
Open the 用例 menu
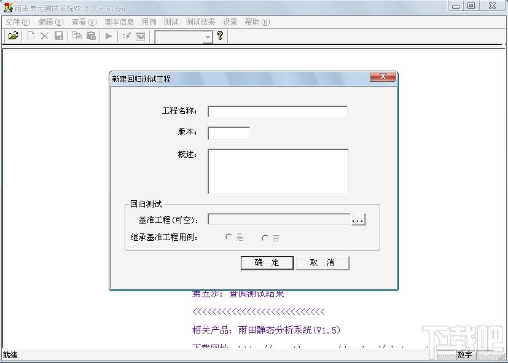tap(149, 22)
